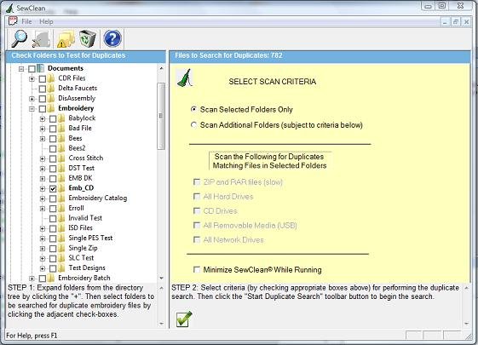Uncheck the Emb_CD folder checkbox
This screenshot has height=345, width=478.
[x=53, y=188]
